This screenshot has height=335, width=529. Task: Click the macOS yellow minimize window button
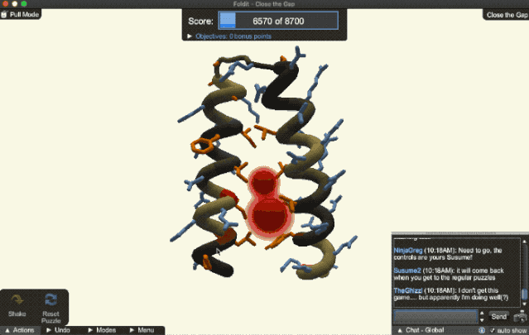click(15, 3)
